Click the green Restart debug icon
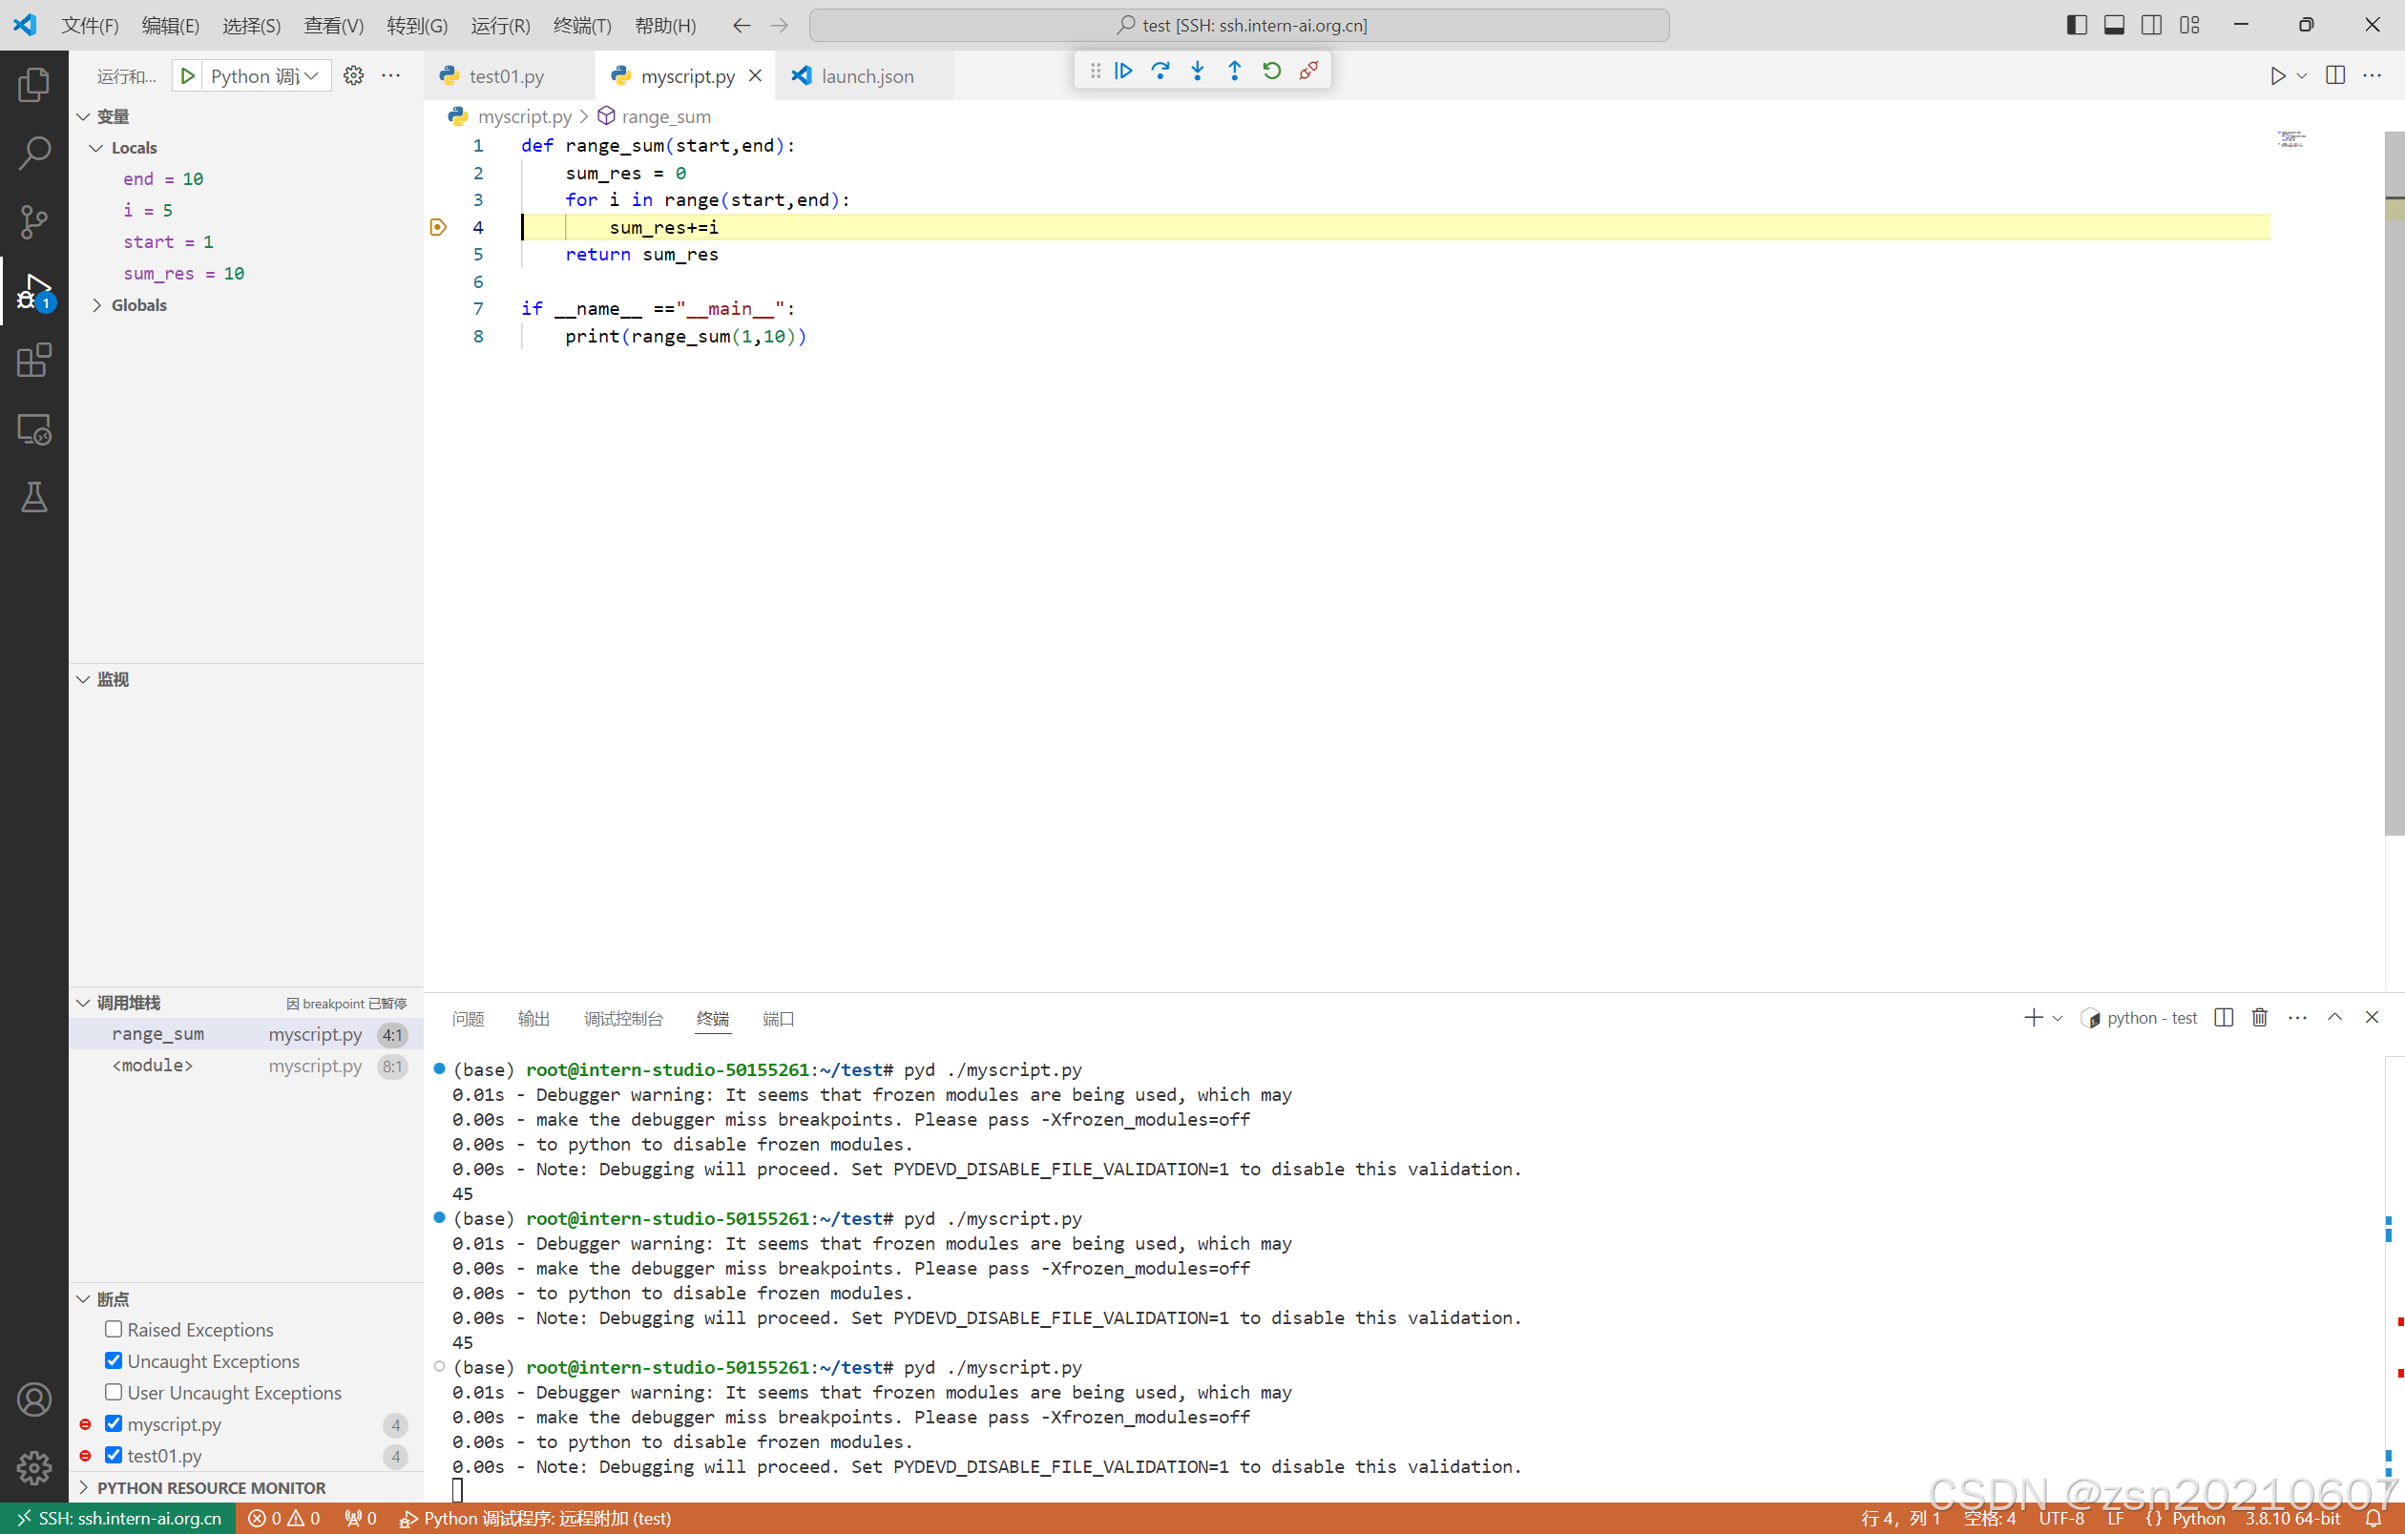2405x1534 pixels. coord(1271,71)
